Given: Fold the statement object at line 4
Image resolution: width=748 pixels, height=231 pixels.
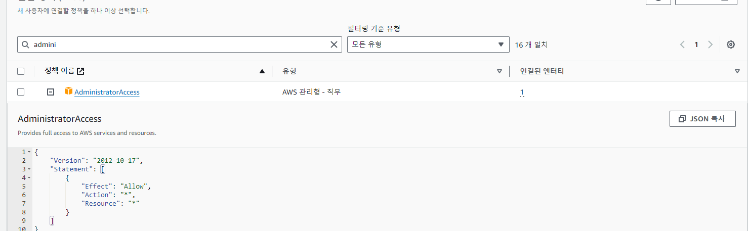Looking at the screenshot, I should click(29, 178).
